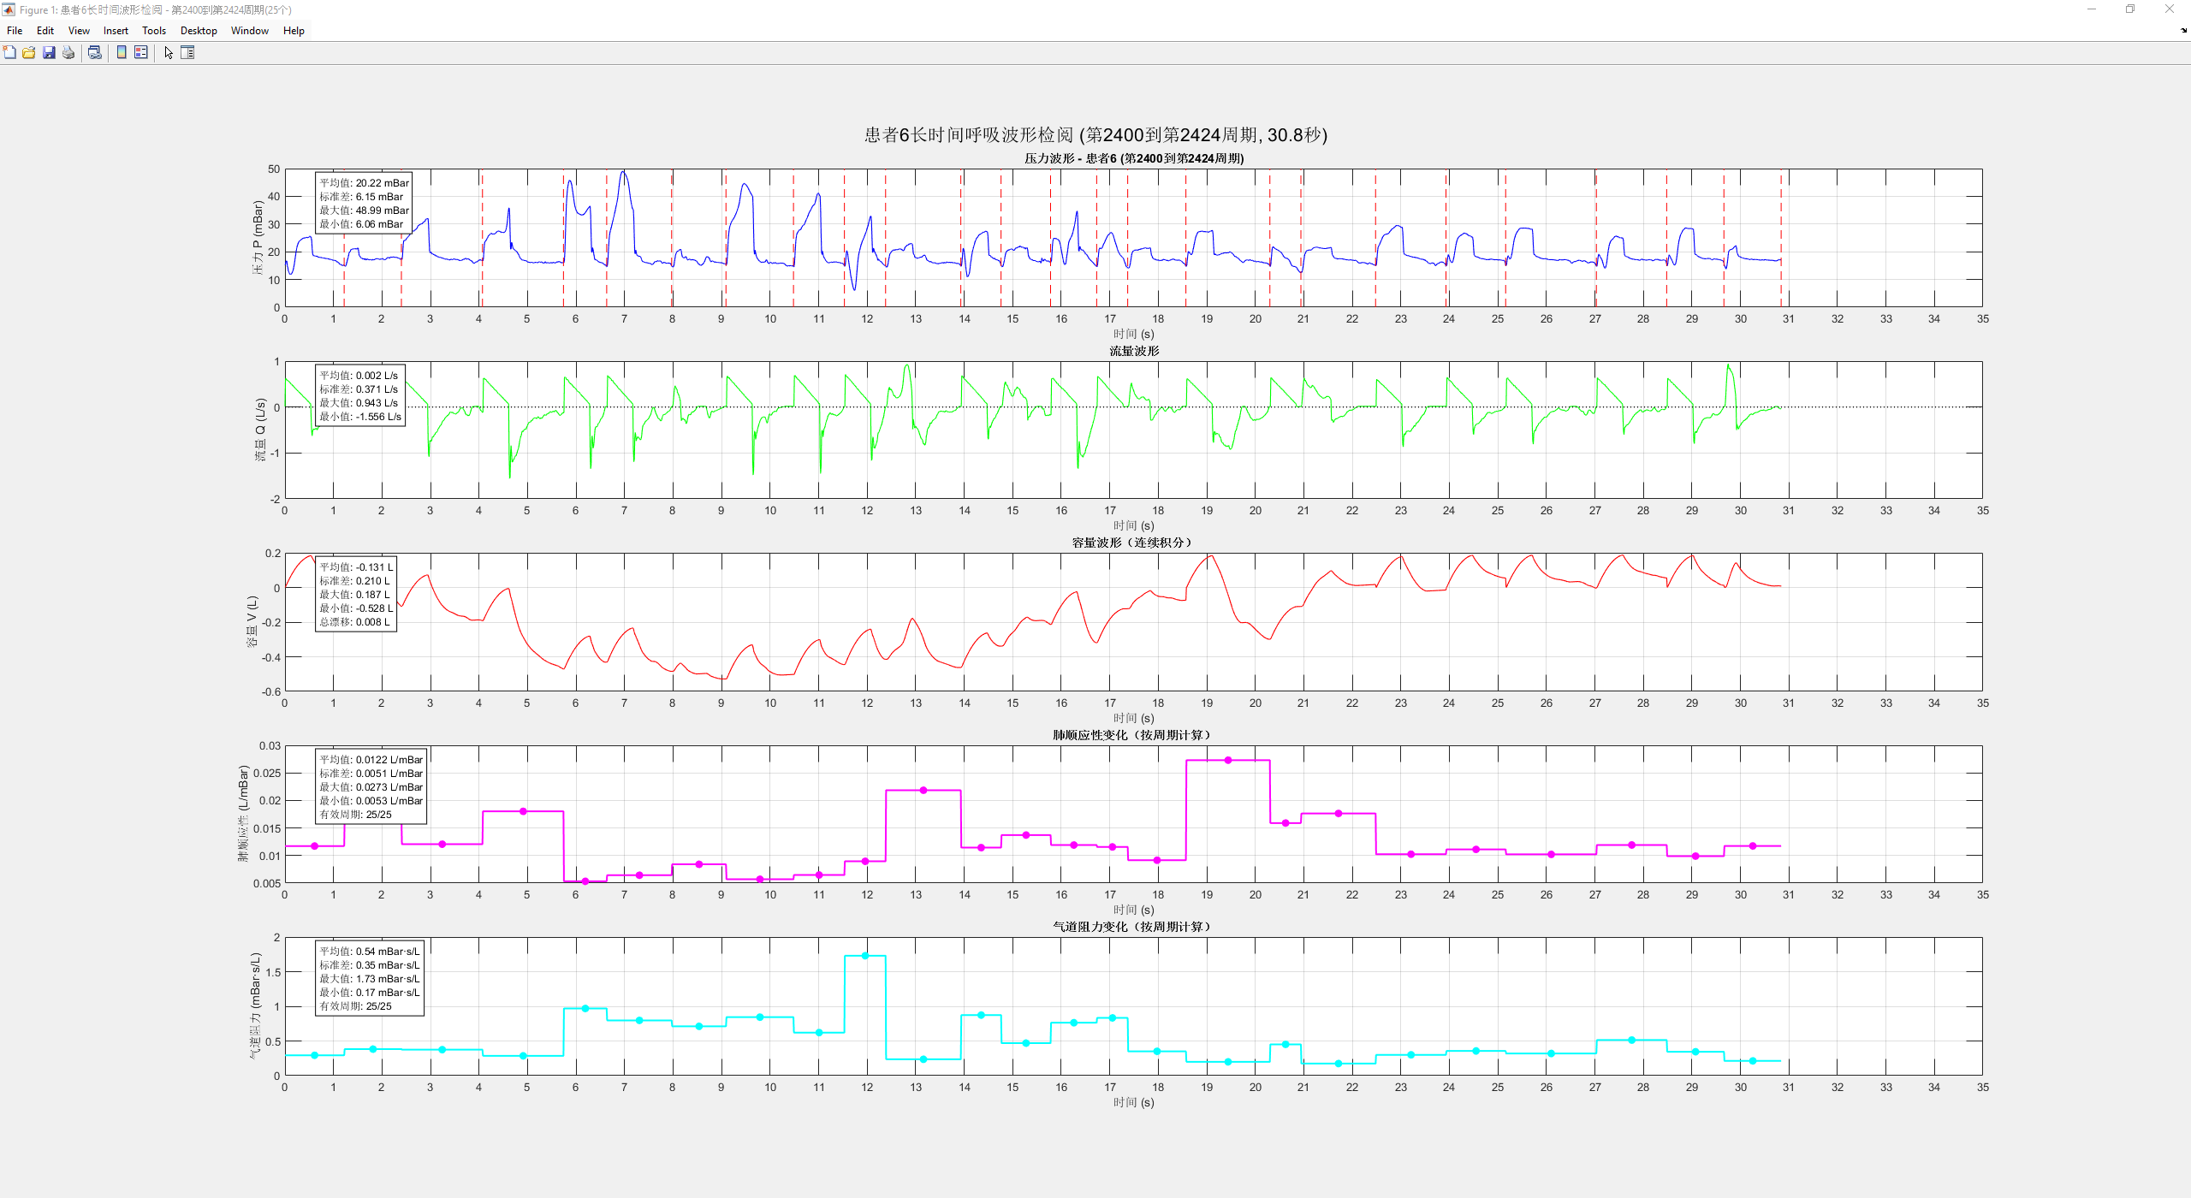The width and height of the screenshot is (2191, 1198).
Task: Toggle the Insert Colorbar icon
Action: coord(122,53)
